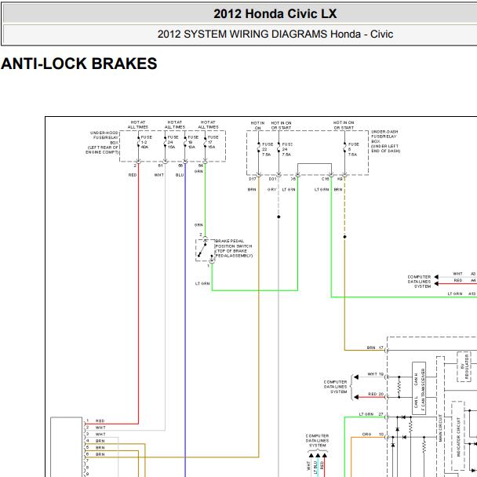Click 'COMPUTER DATA LINES SYSTEM' beside WHT A3

(419, 282)
